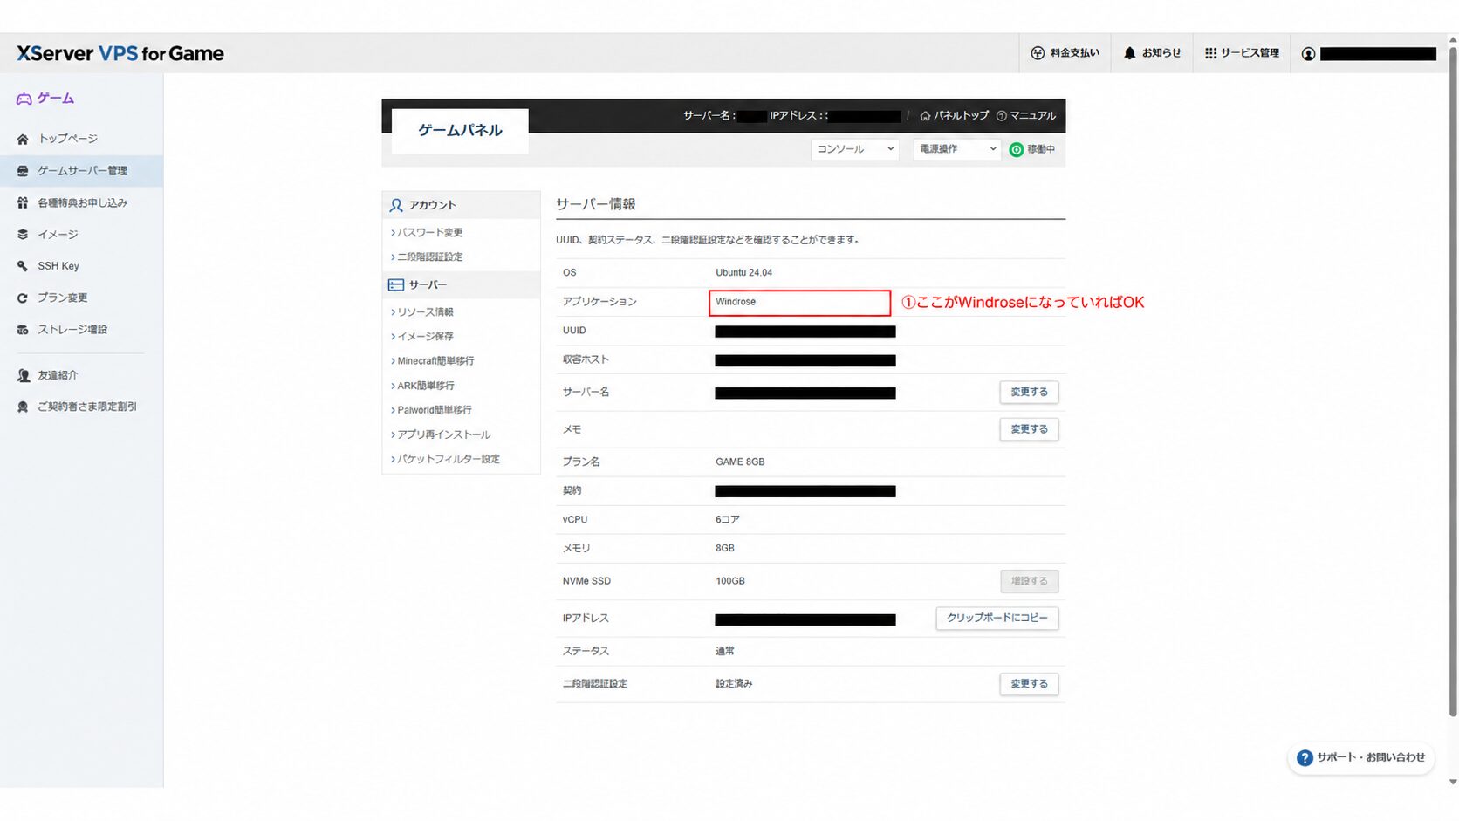Viewport: 1459px width, 821px height.
Task: Open the 電源操作 dropdown
Action: [957, 149]
